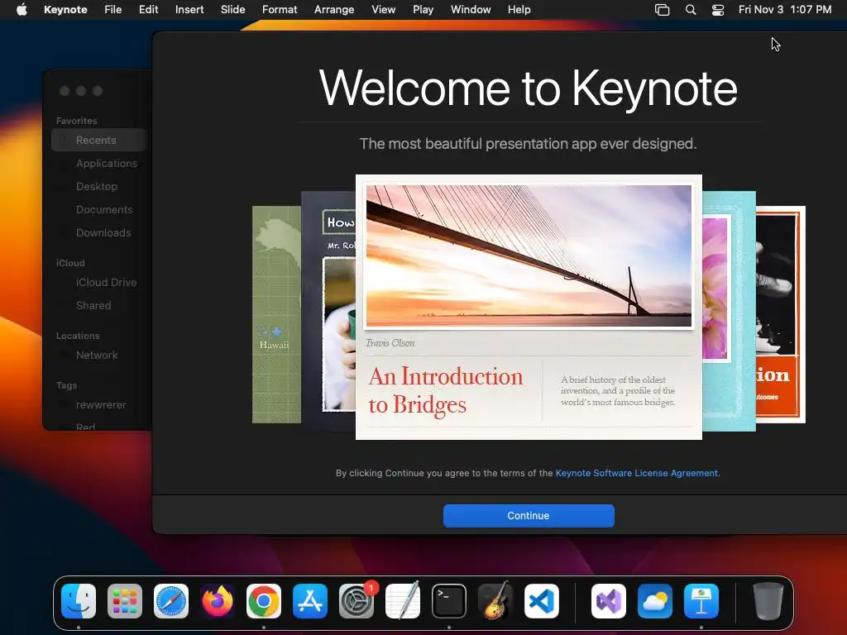847x635 pixels.
Task: Open the File menu
Action: coord(112,10)
